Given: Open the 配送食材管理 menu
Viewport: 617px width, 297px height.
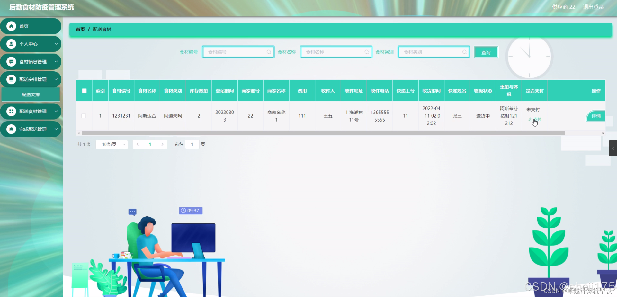Looking at the screenshot, I should click(31, 112).
